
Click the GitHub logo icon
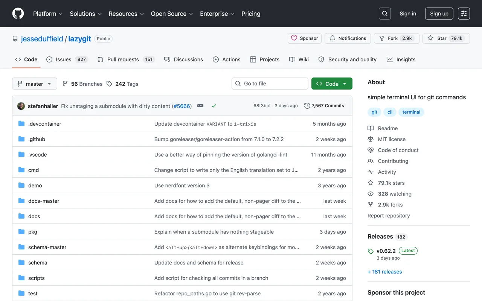(18, 14)
